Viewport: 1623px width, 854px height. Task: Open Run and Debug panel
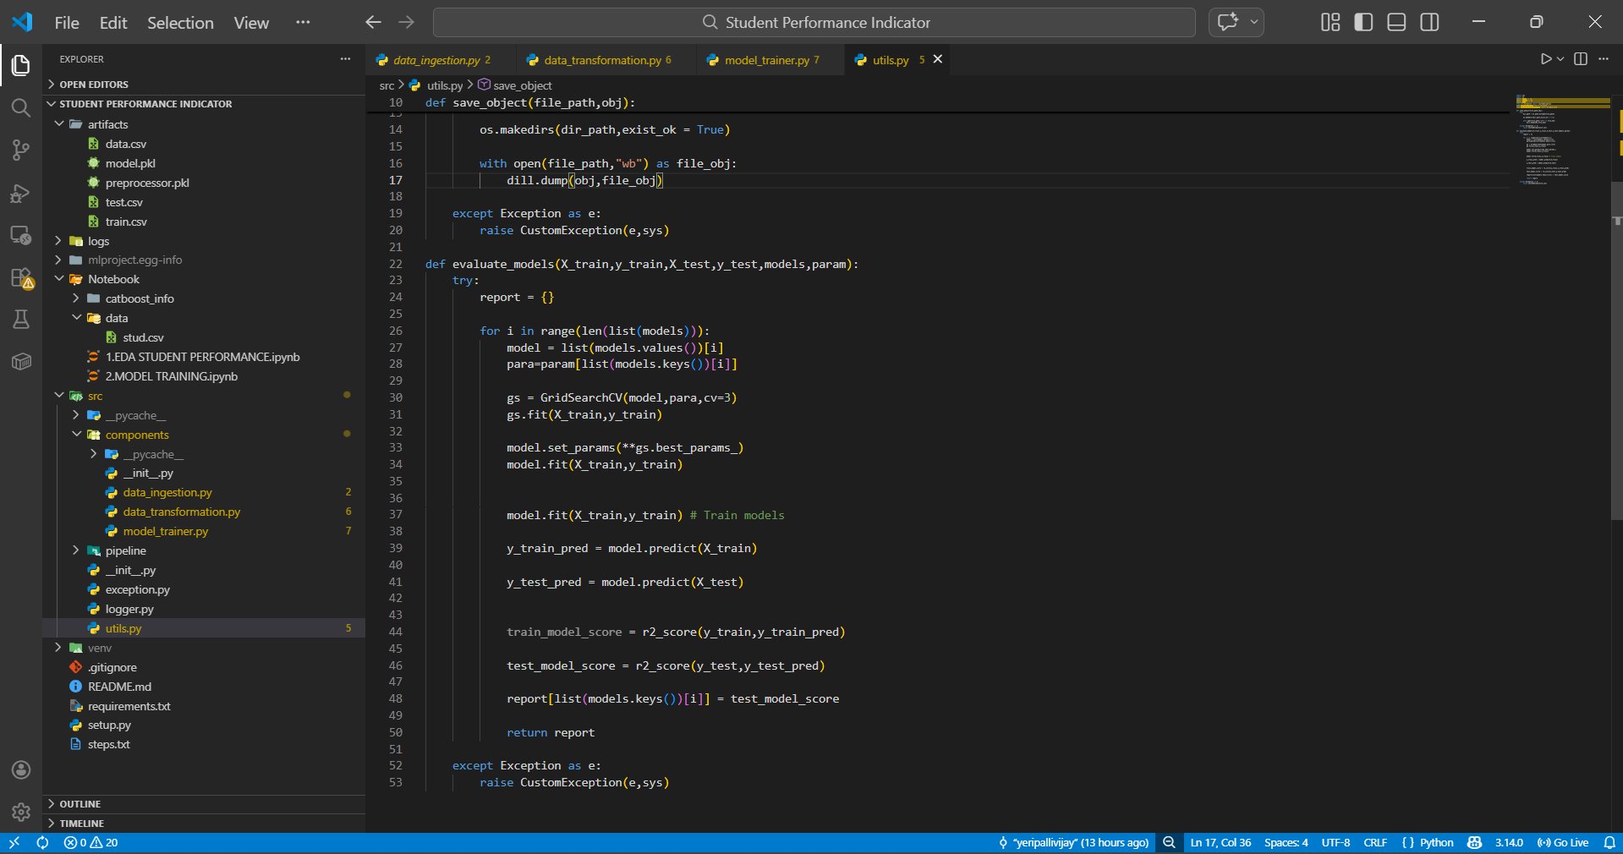tap(21, 194)
